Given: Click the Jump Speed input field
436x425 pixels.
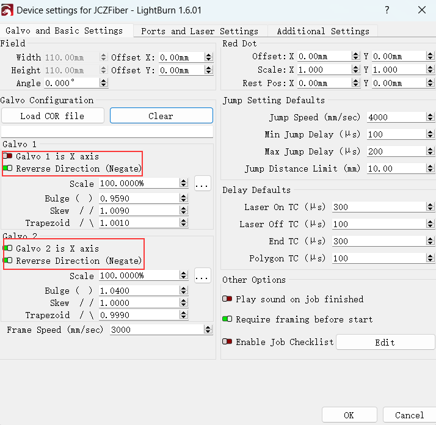Looking at the screenshot, I should tap(396, 117).
